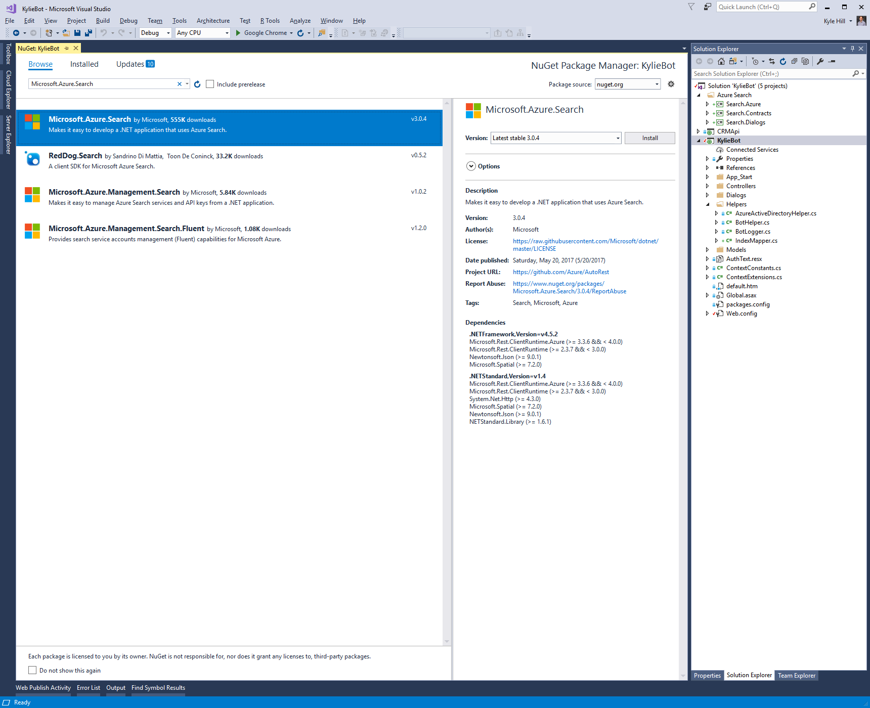Collapse the KylieBot project node
Screen dimensions: 870x708
click(x=698, y=141)
